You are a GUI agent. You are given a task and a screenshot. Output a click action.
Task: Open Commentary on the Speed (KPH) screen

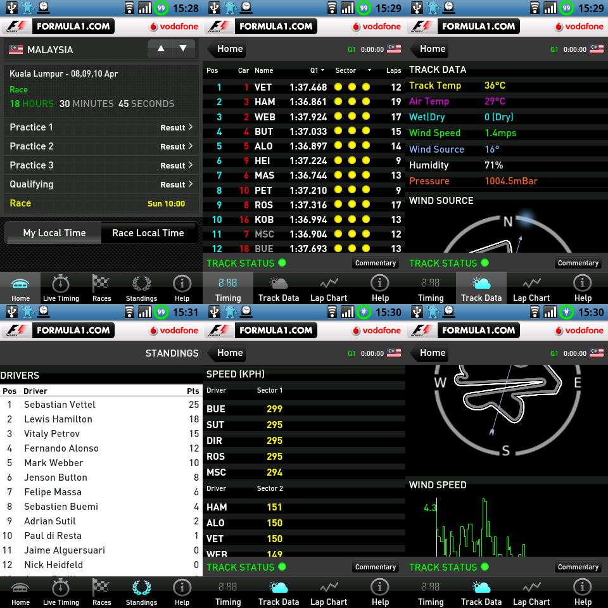click(376, 567)
